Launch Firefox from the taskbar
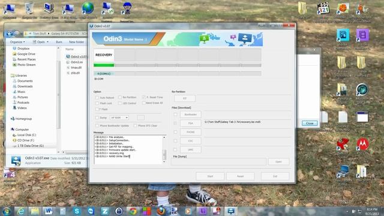Viewport: 384px width, 216px height. pyautogui.click(x=161, y=211)
